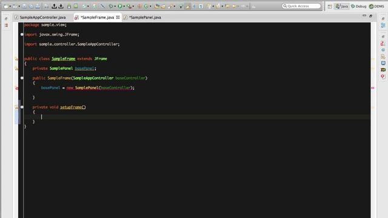Maximize the editor area
This screenshot has width=388, height=218.
point(370,16)
